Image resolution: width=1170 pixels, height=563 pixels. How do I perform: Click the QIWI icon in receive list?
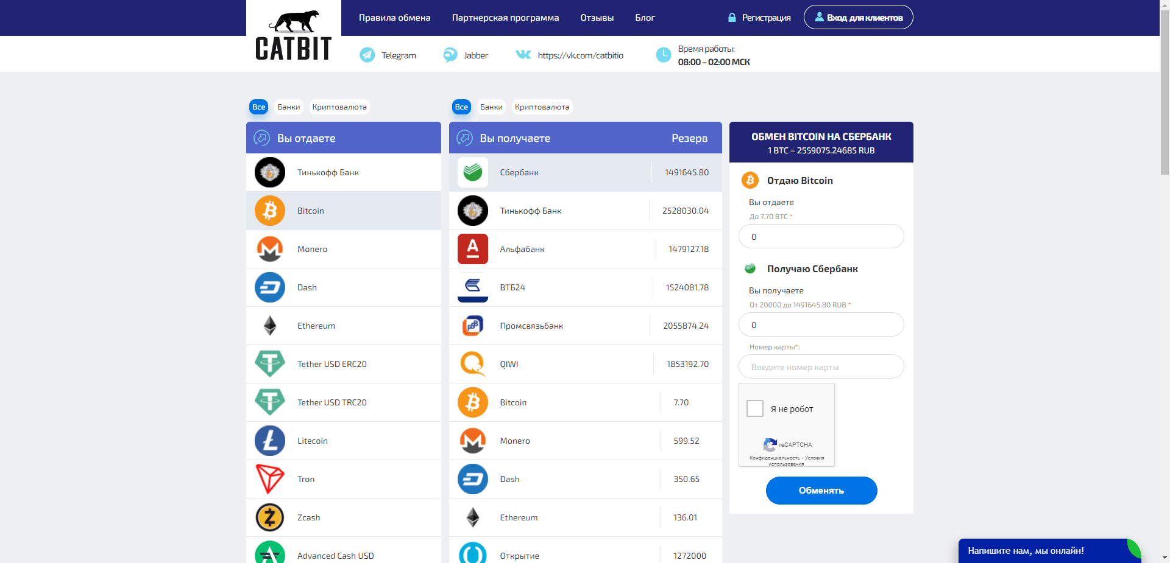(472, 364)
